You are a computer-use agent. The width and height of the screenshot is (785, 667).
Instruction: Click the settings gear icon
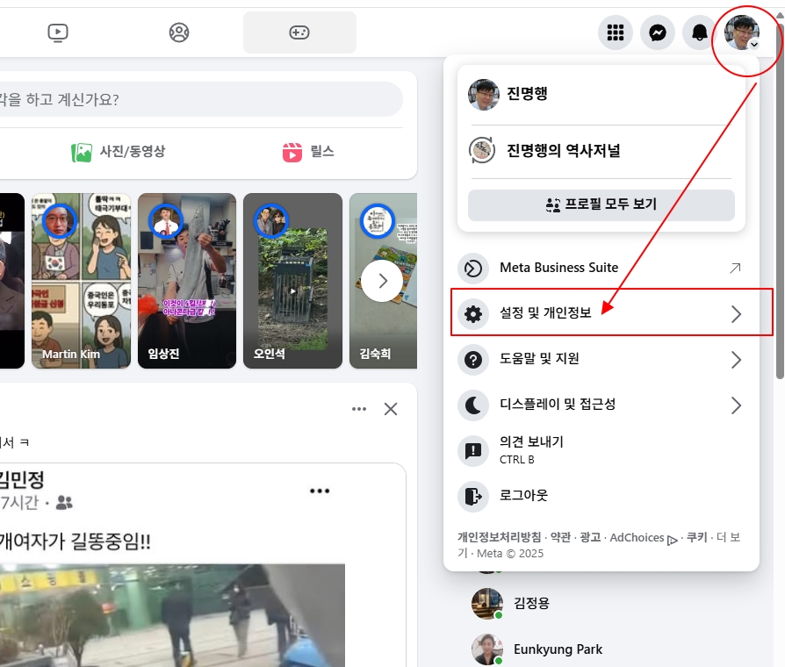473,314
